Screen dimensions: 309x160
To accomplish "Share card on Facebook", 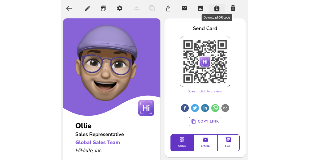I will [185, 108].
